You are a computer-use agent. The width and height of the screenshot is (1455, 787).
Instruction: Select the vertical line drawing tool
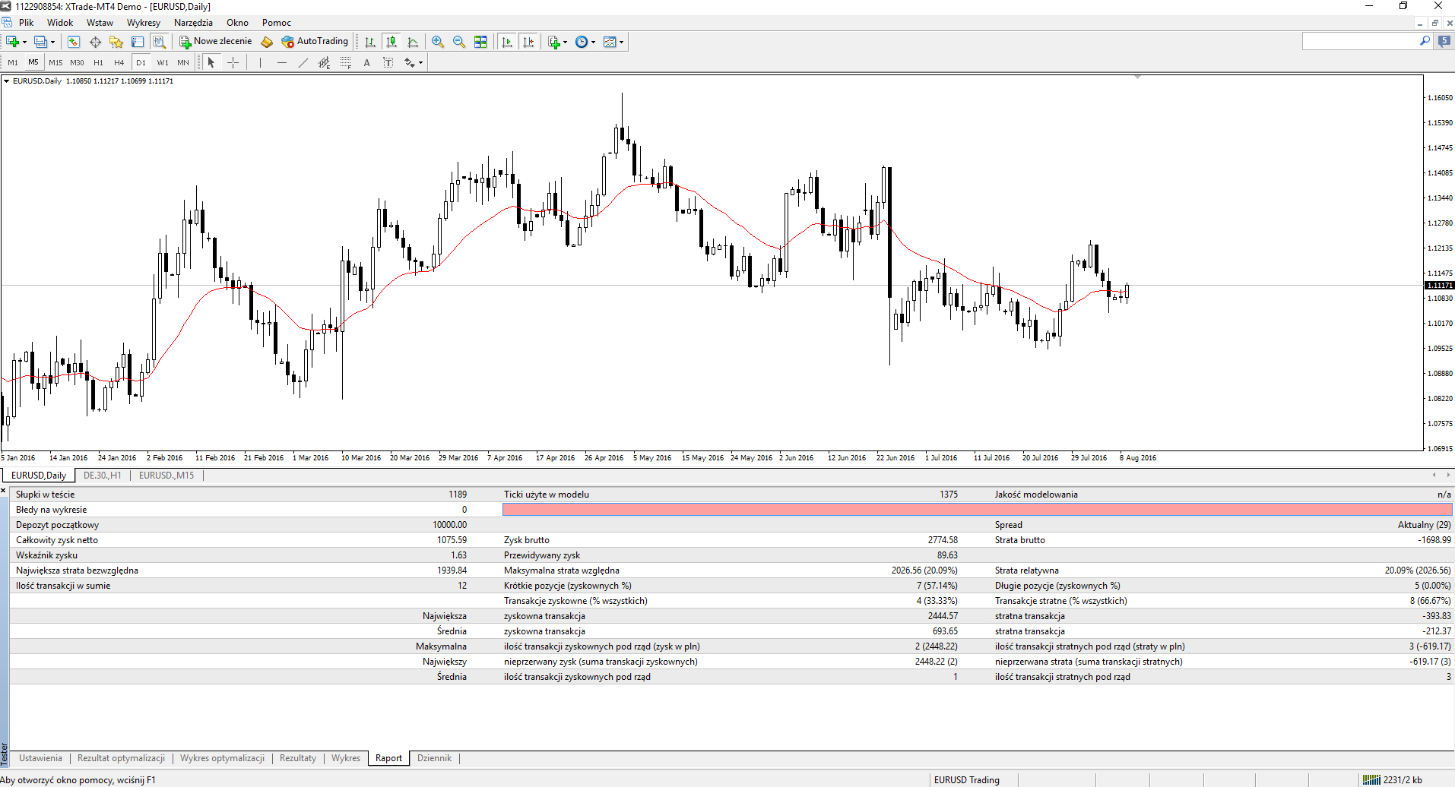[x=260, y=62]
